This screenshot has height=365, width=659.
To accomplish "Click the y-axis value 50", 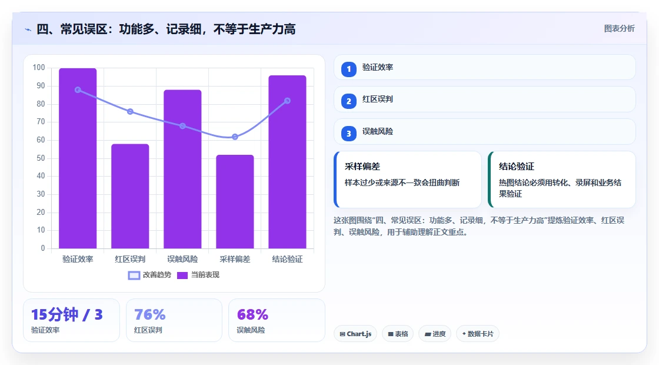I will pos(41,158).
